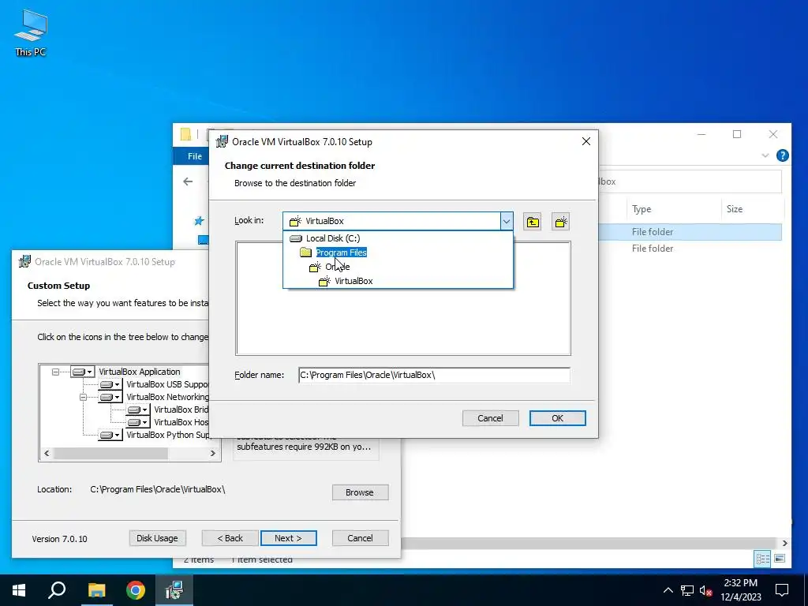Select VirtualBox folder in the dropdown list

tap(353, 281)
